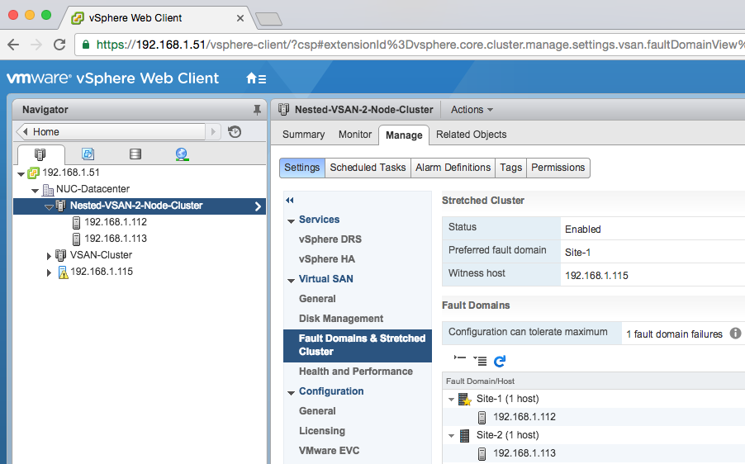Collapse the Site-1 fault domain

click(451, 400)
